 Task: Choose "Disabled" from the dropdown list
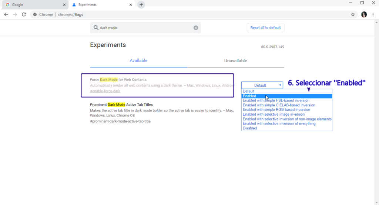(250, 128)
